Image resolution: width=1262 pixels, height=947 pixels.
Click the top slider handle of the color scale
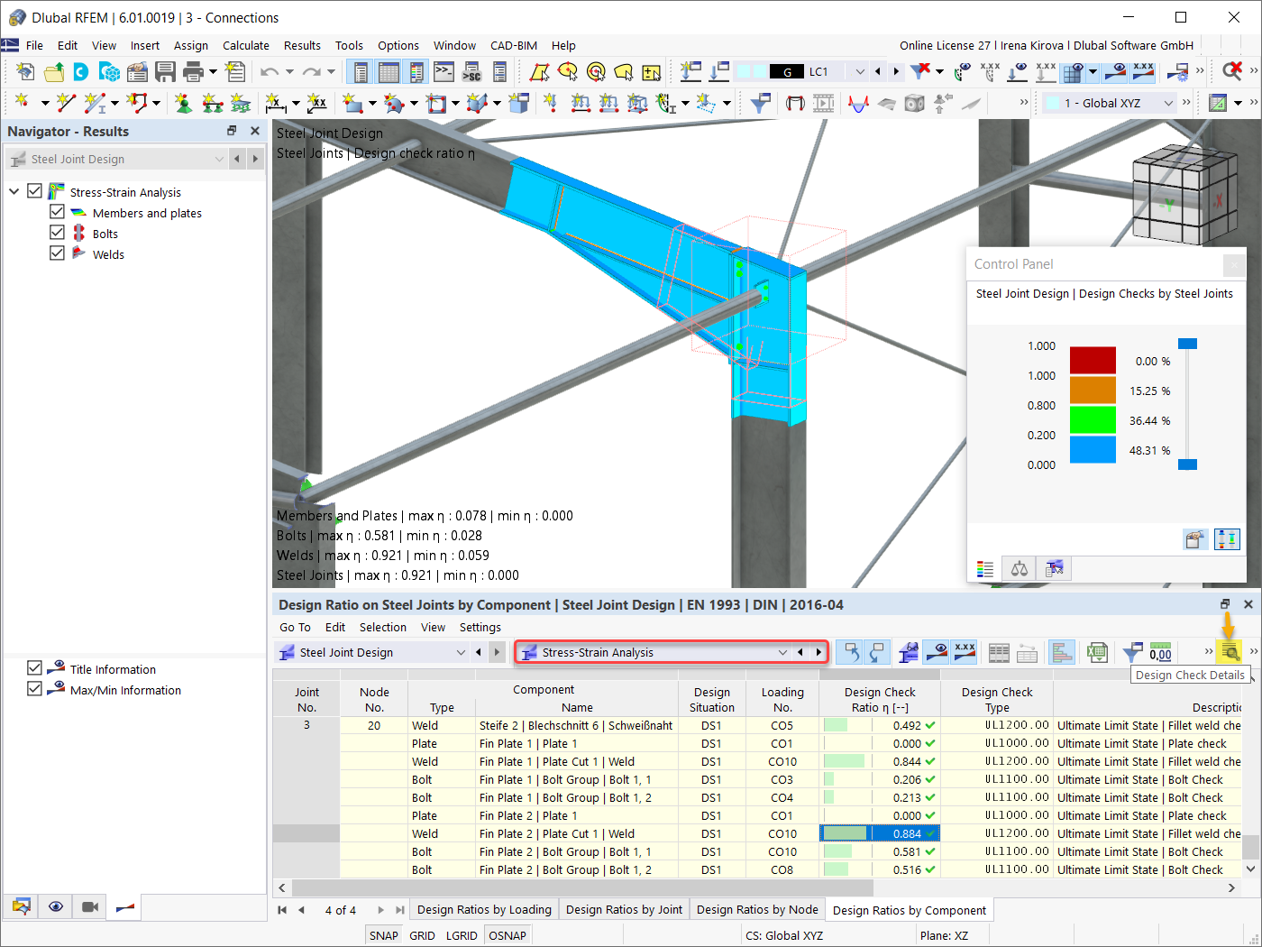pyautogui.click(x=1188, y=344)
